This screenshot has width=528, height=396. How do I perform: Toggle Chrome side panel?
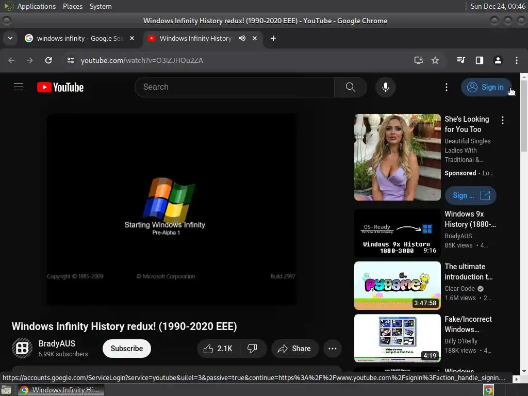[480, 60]
